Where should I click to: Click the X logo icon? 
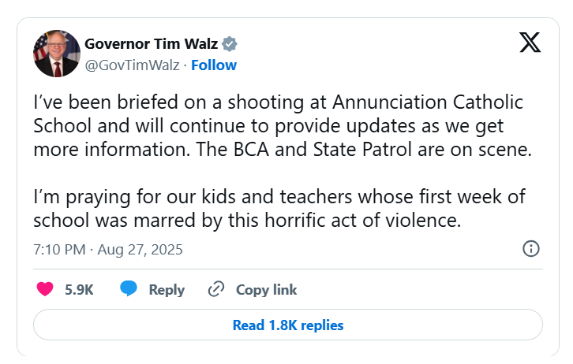click(530, 43)
